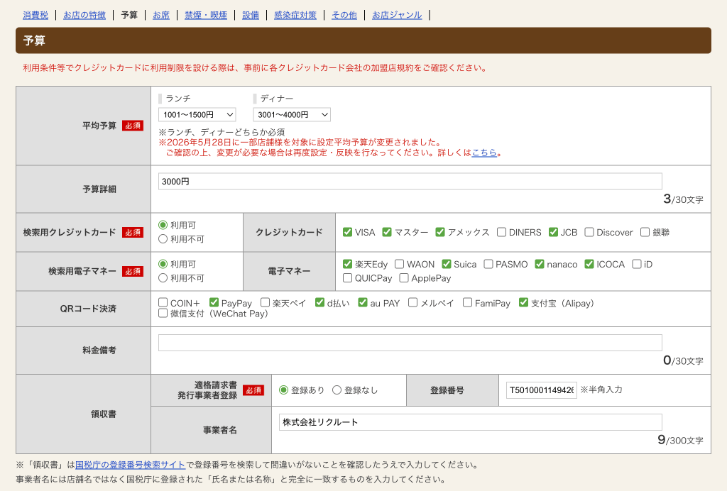727x491 pixels.
Task: Check the PASMO checkbox
Action: pos(488,264)
